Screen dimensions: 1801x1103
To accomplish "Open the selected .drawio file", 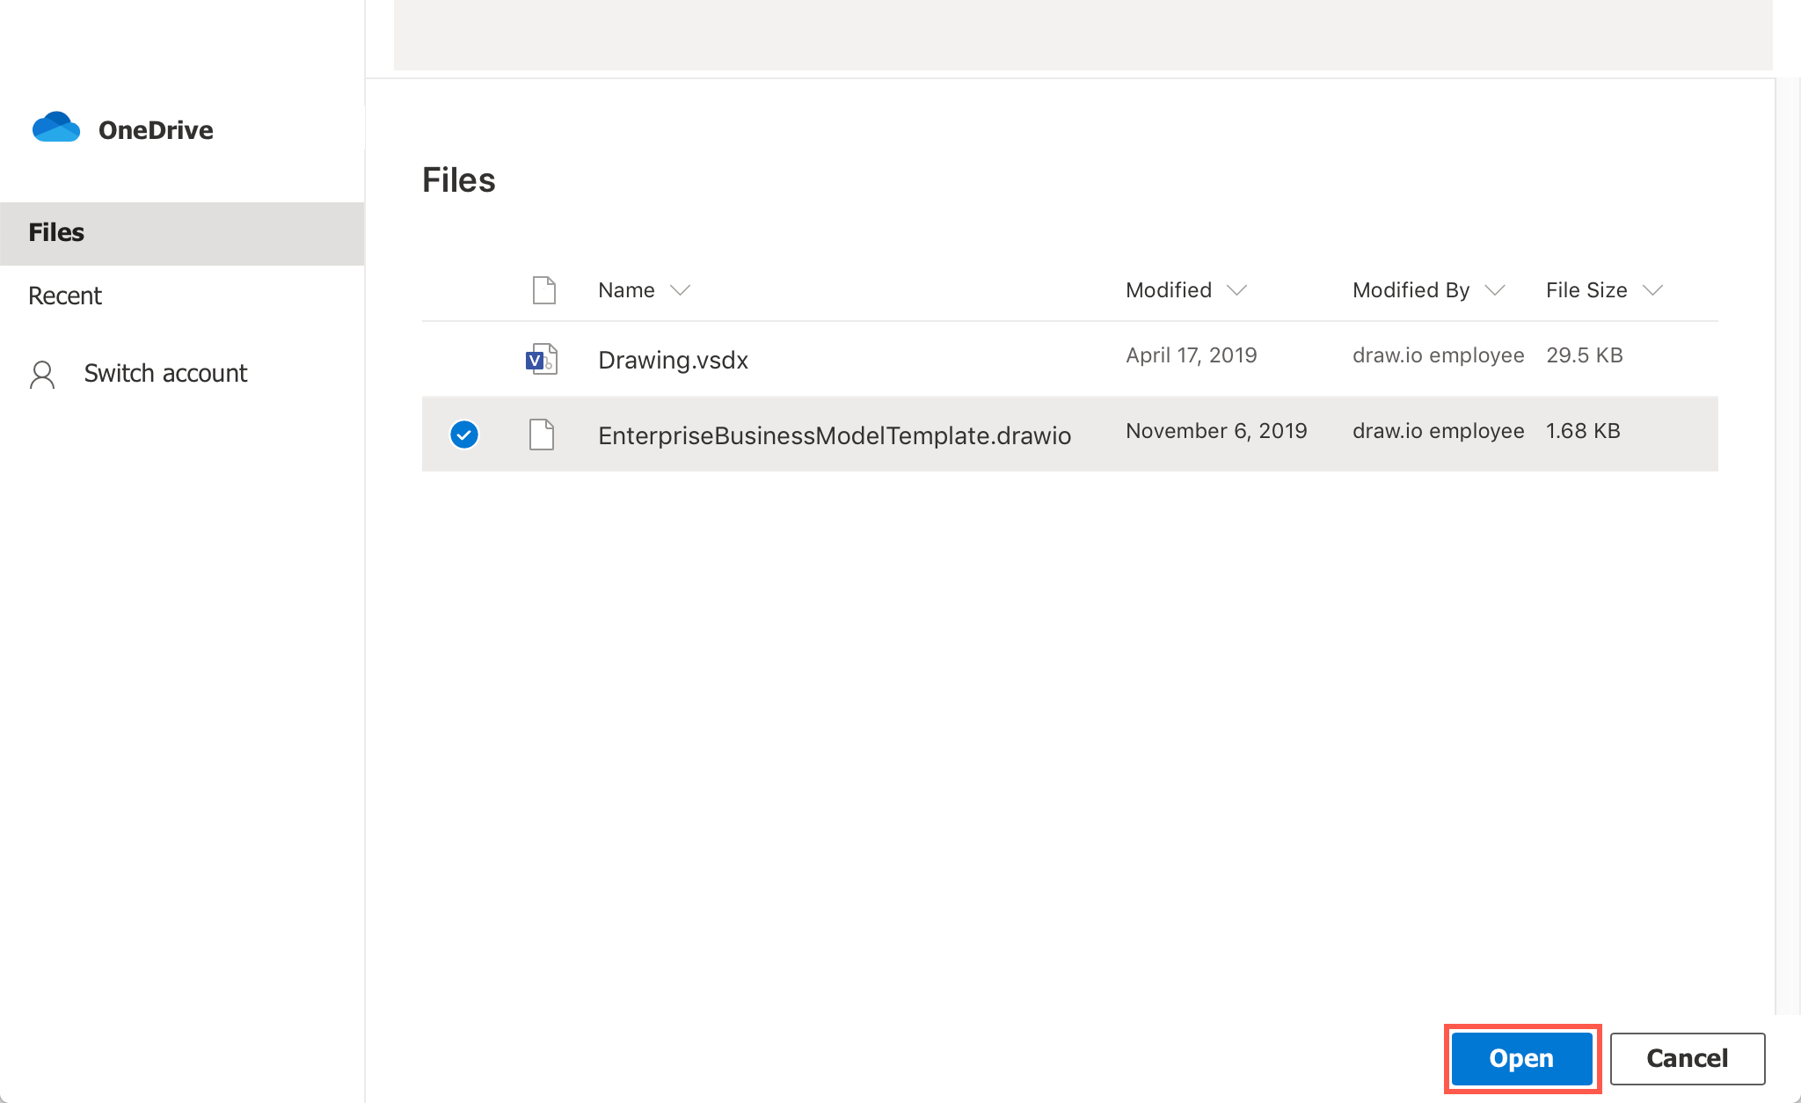I will [x=1523, y=1058].
